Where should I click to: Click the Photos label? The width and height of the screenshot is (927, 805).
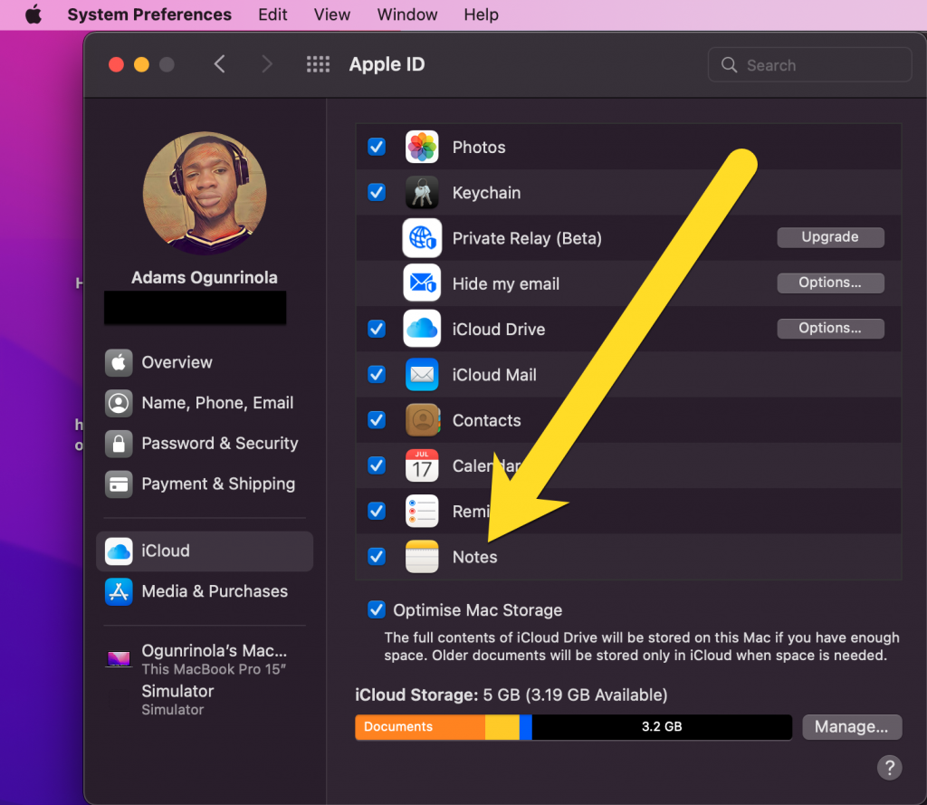(479, 148)
